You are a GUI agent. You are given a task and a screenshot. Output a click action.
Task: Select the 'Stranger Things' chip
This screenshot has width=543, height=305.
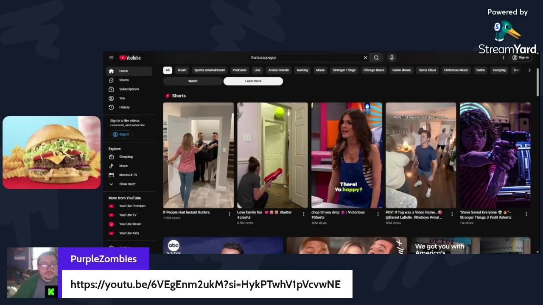coord(344,70)
